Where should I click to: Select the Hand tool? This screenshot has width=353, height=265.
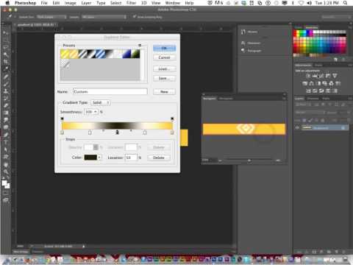click(6, 164)
